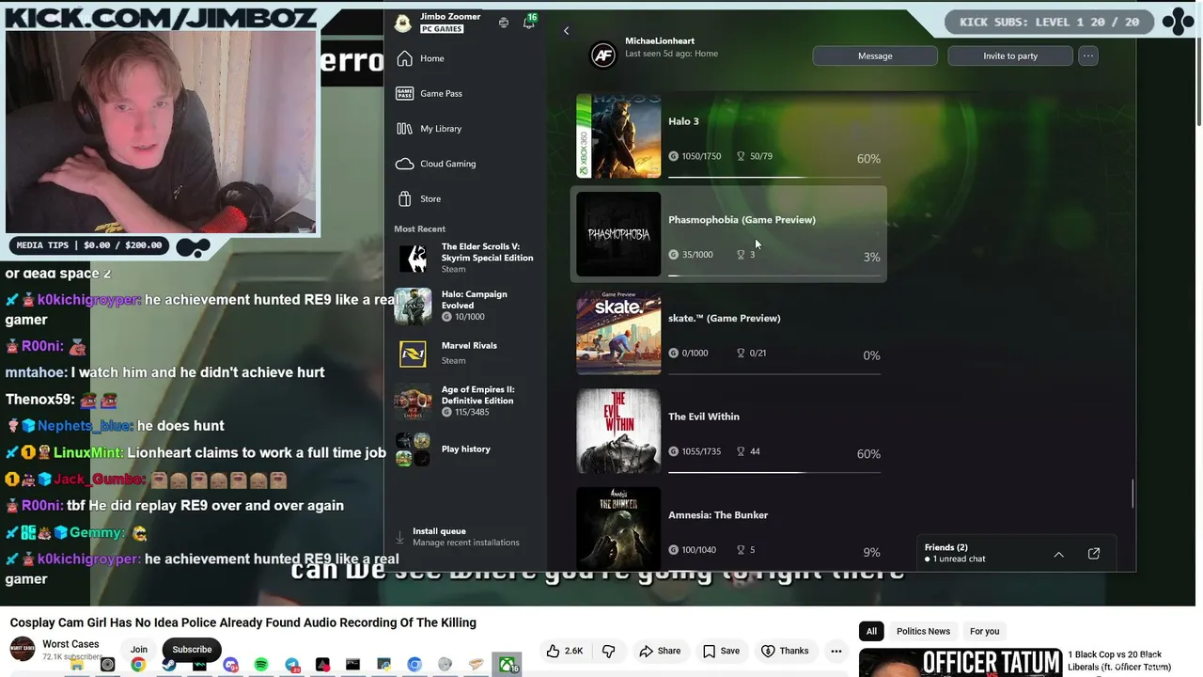Open the Xbox app in taskbar
1203x677 pixels.
click(x=508, y=665)
